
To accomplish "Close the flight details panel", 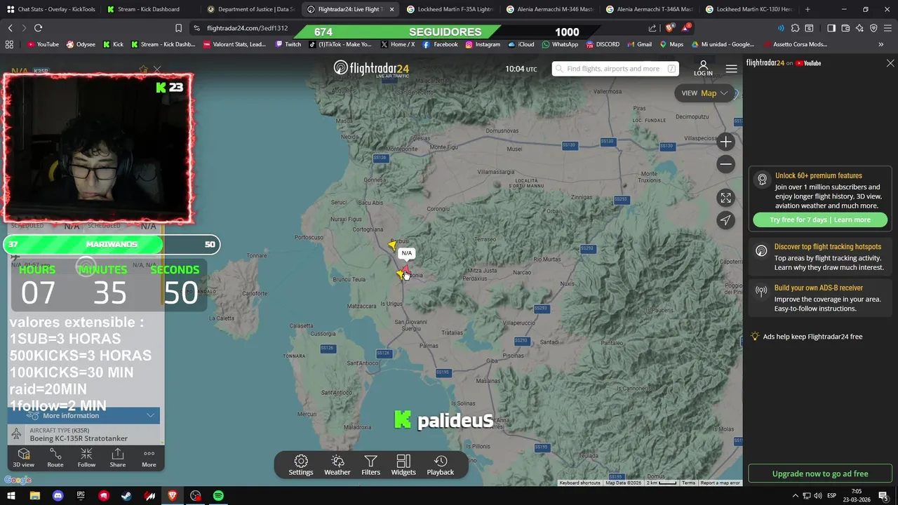I will 157,69.
